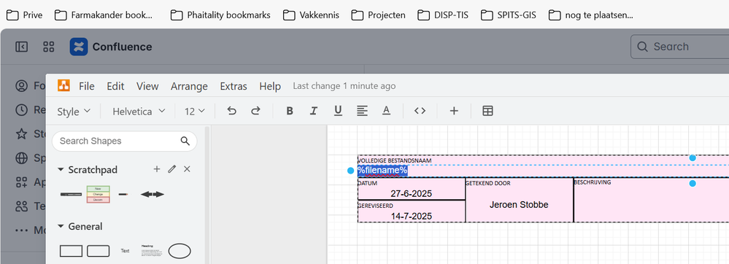
Task: Pick the Heading text shape in General
Action: [153, 251]
